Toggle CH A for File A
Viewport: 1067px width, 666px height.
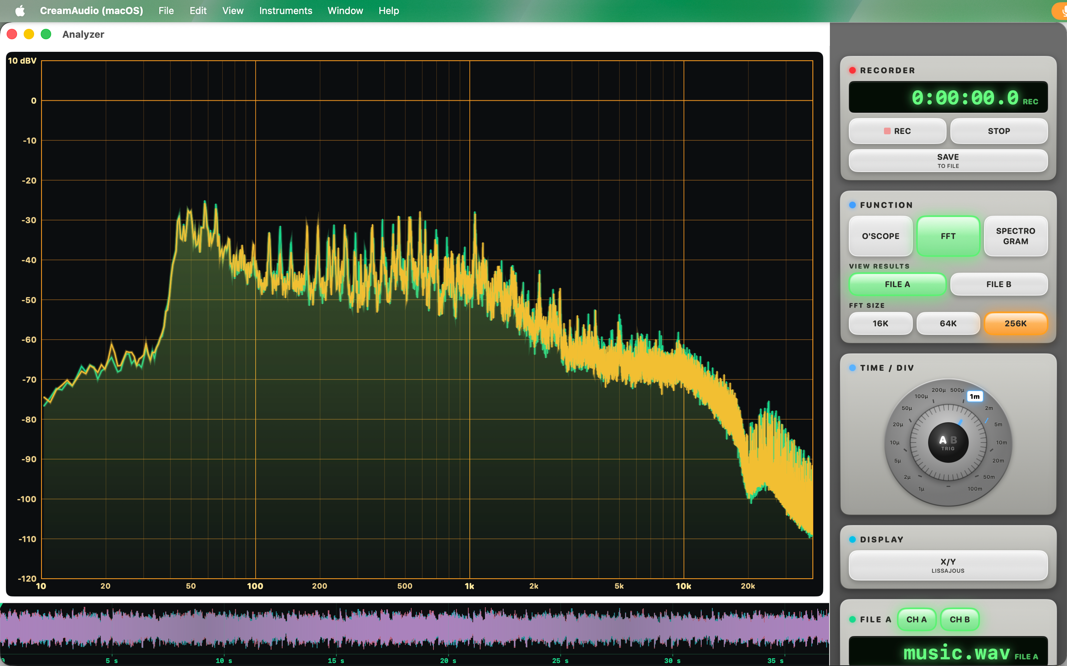tap(916, 619)
